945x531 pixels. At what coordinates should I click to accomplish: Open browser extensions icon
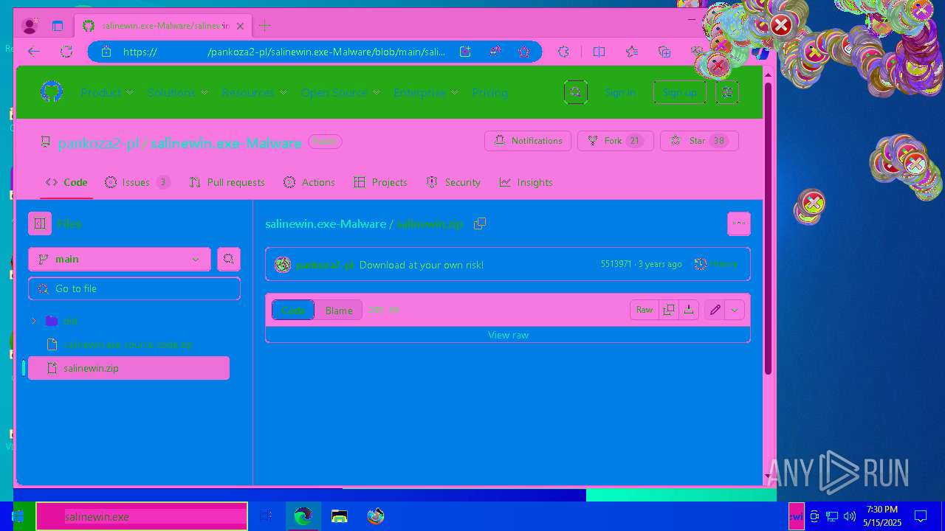coord(563,52)
